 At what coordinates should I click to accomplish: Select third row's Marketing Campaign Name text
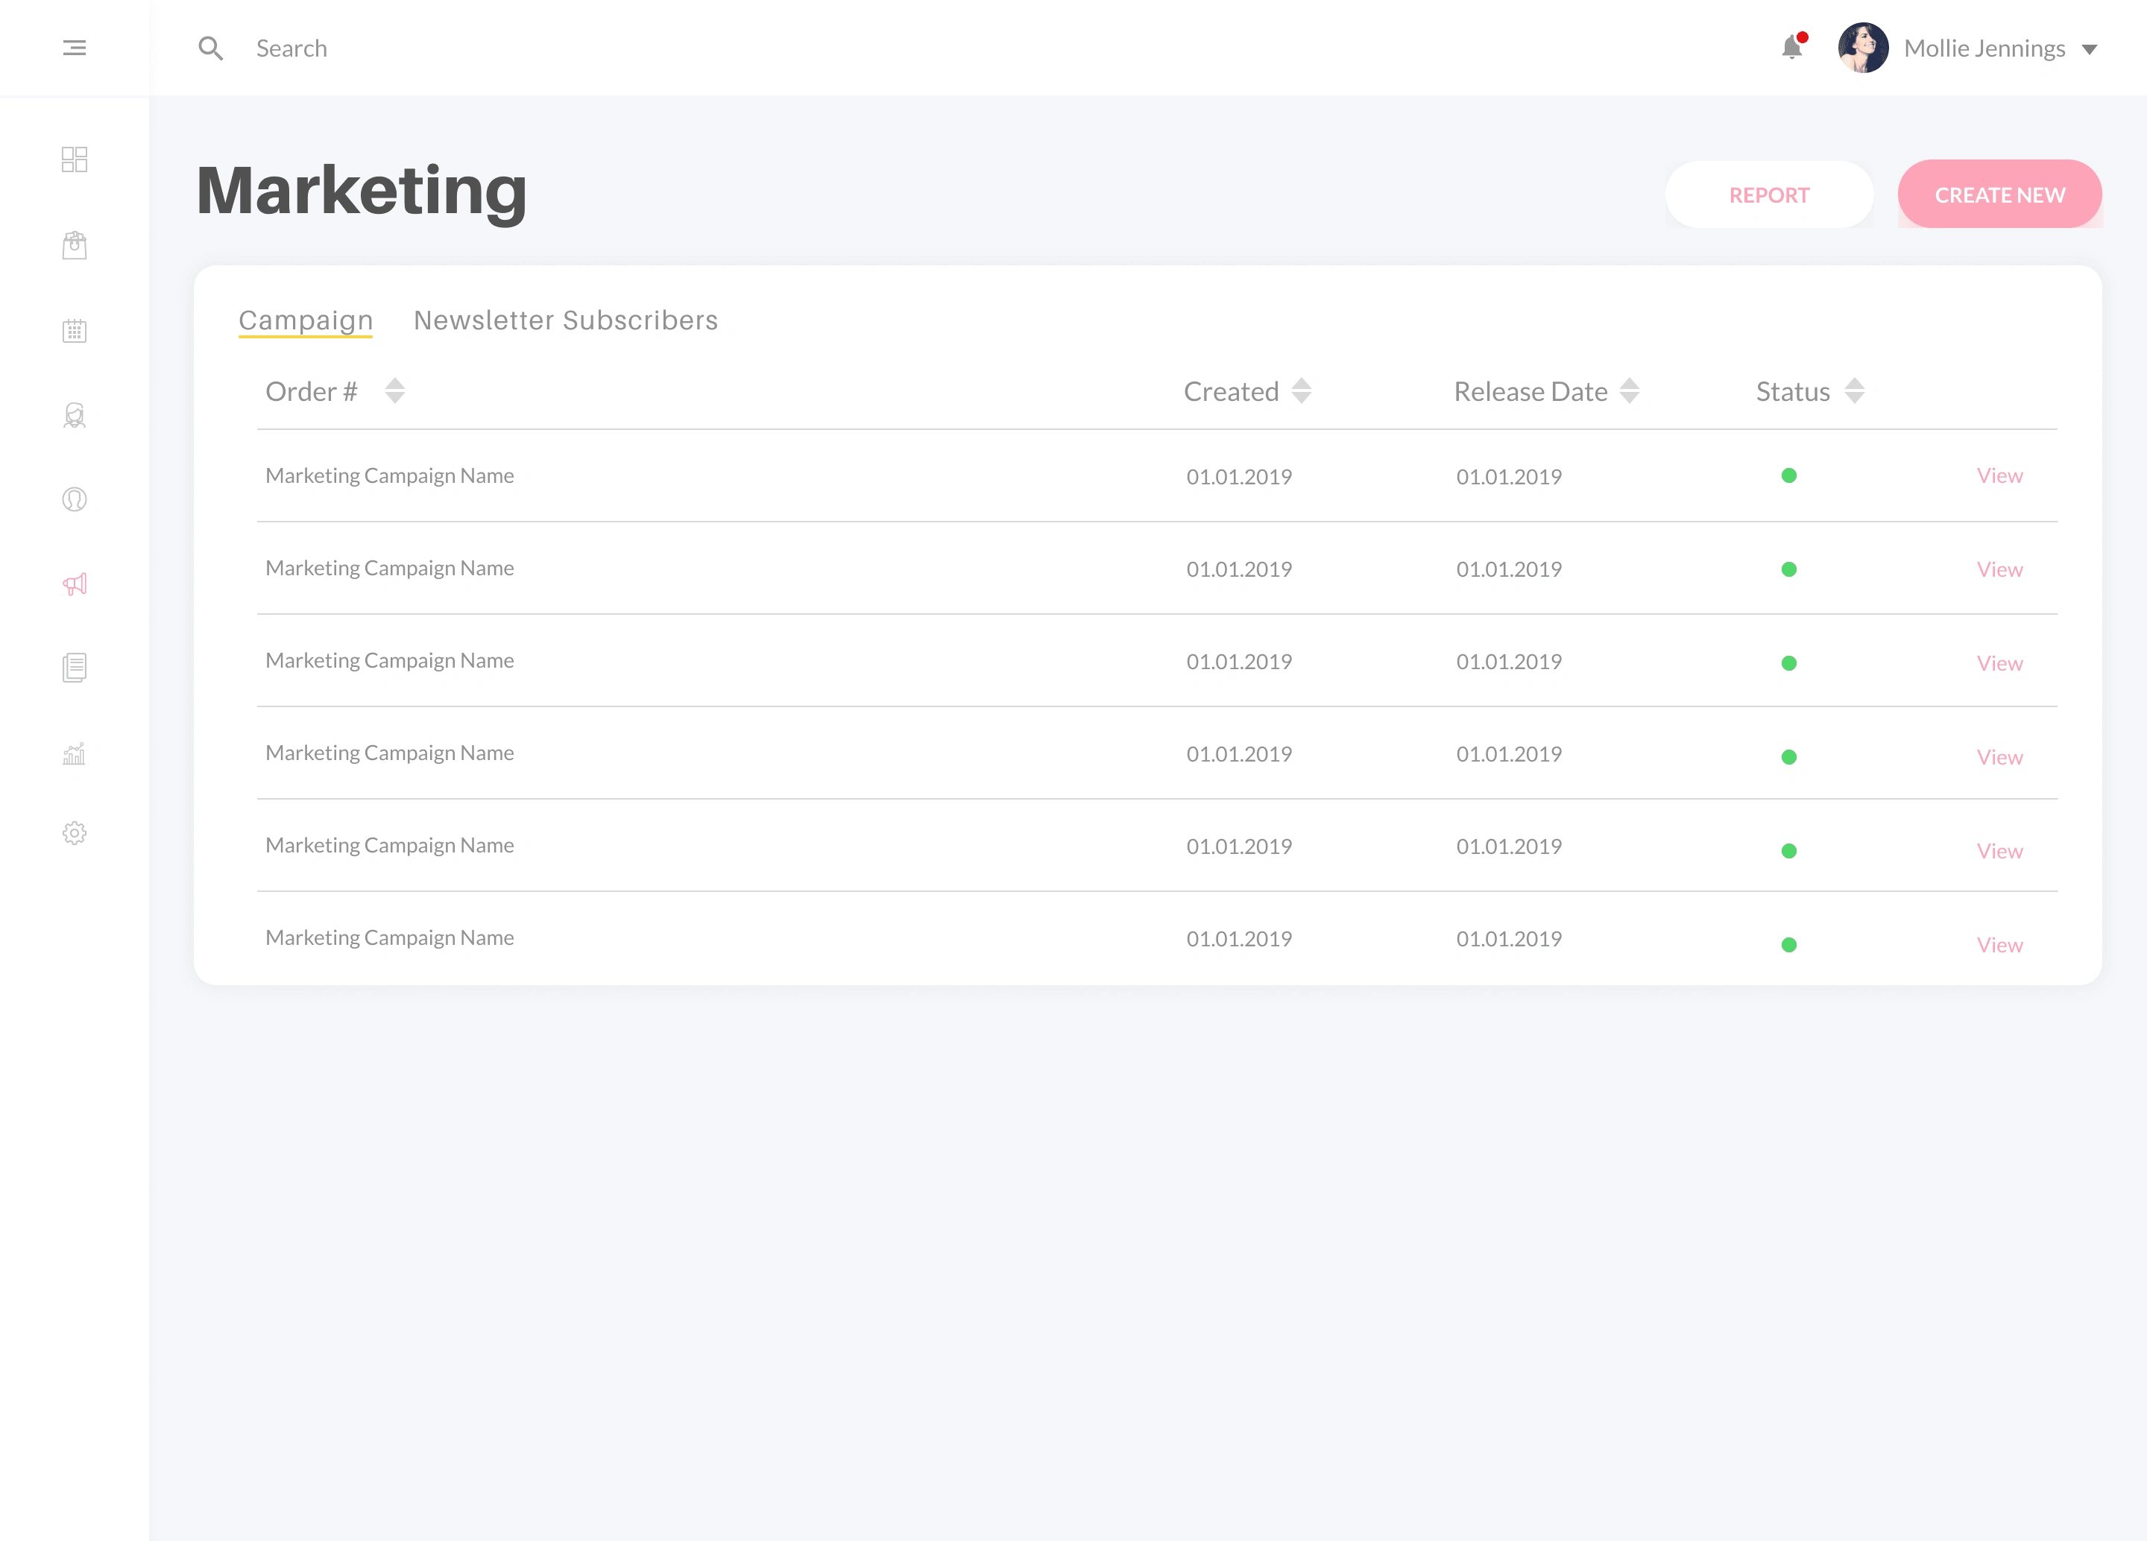[390, 661]
